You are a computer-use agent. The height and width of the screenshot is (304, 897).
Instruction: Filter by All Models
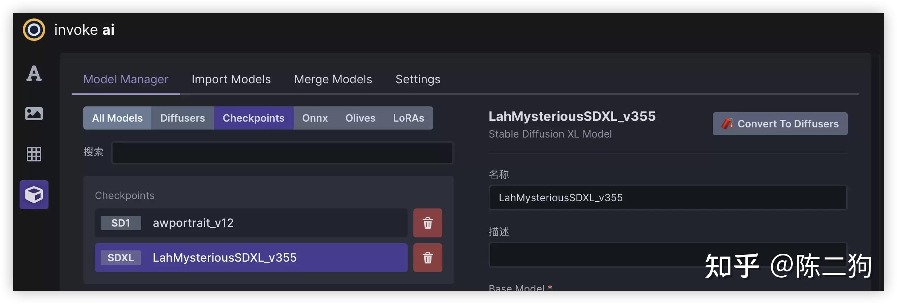click(x=117, y=118)
